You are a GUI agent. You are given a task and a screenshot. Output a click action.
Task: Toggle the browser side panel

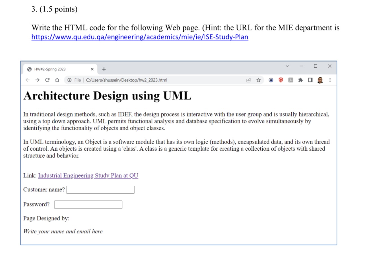coord(310,80)
